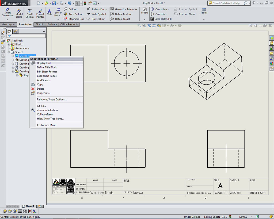Choose Edit Sheet Format from menu
Screen dimensions: 274x219
pyautogui.click(x=47, y=72)
